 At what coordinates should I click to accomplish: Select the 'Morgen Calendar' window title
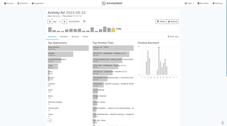coord(100,97)
